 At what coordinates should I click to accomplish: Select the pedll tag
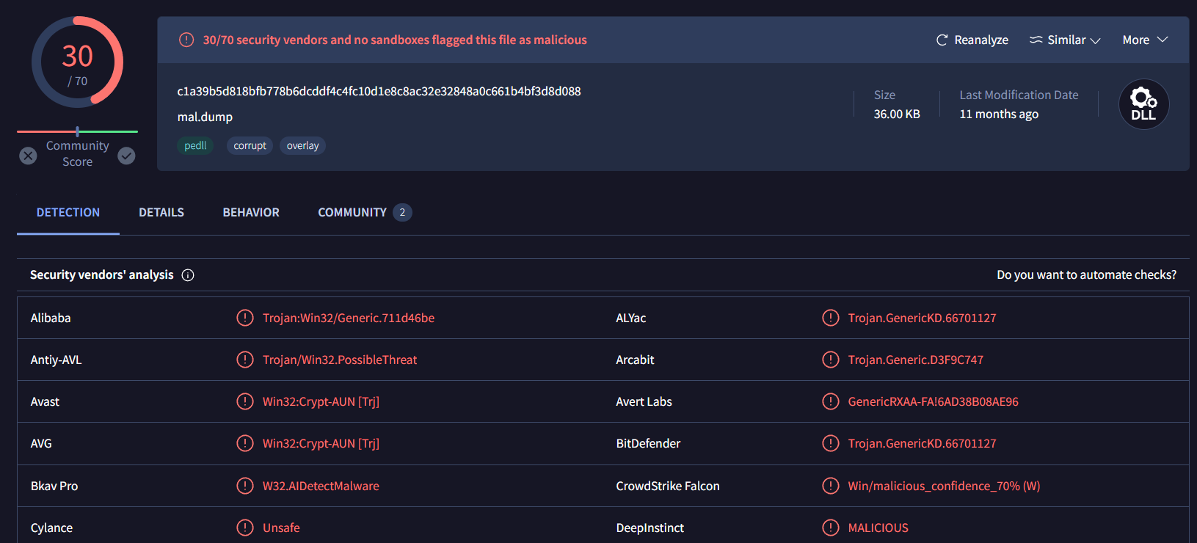195,146
